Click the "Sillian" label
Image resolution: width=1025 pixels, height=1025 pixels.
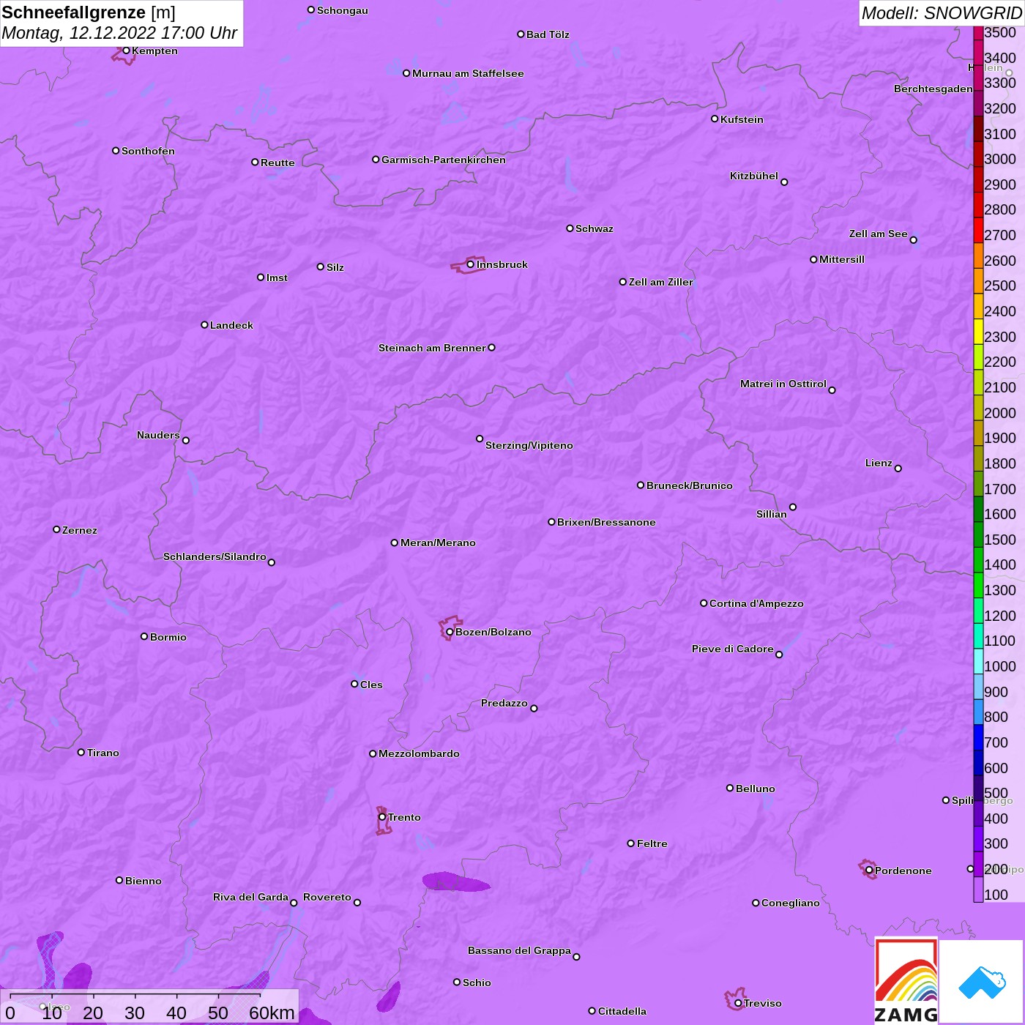[x=772, y=514]
